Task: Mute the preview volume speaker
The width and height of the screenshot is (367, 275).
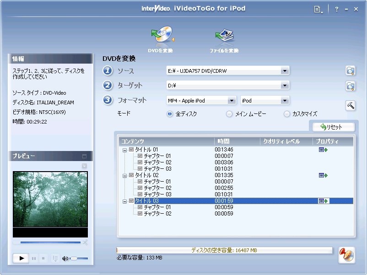Action: (65, 259)
